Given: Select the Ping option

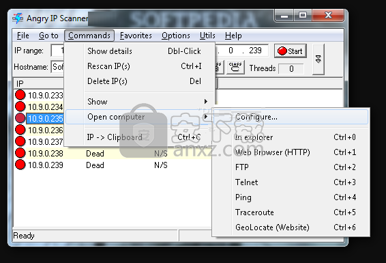Looking at the screenshot, I should point(291,197).
